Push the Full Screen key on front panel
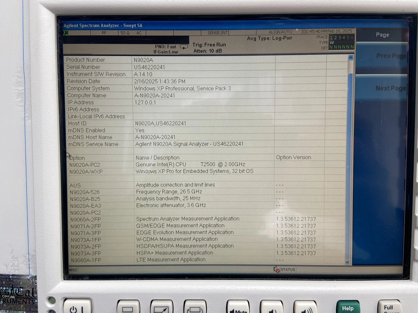Viewport: 418px width, 313px height. (389, 307)
